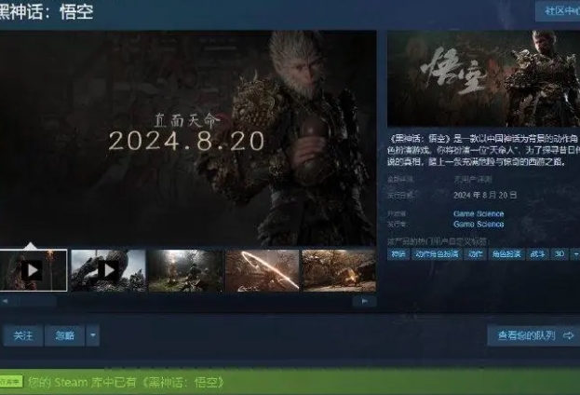This screenshot has width=580, height=395.
Task: Click the 无用户评测 review summary text
Action: point(472,180)
